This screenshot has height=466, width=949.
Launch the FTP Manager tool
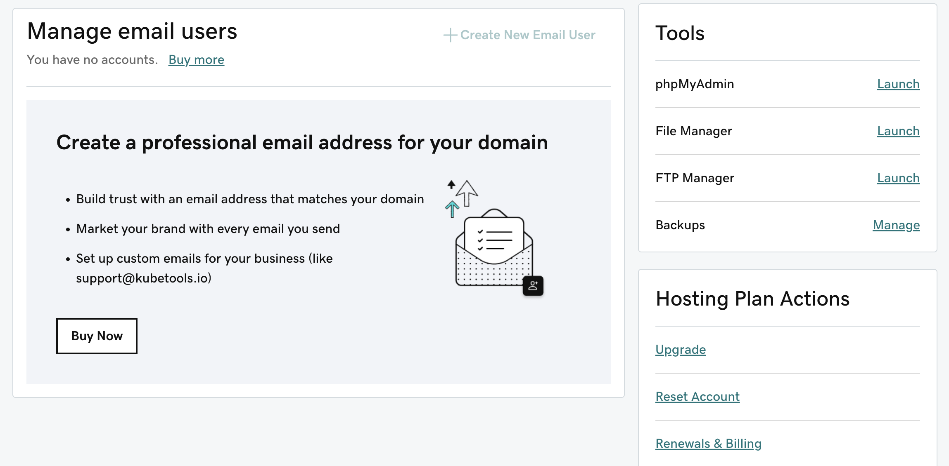coord(898,178)
